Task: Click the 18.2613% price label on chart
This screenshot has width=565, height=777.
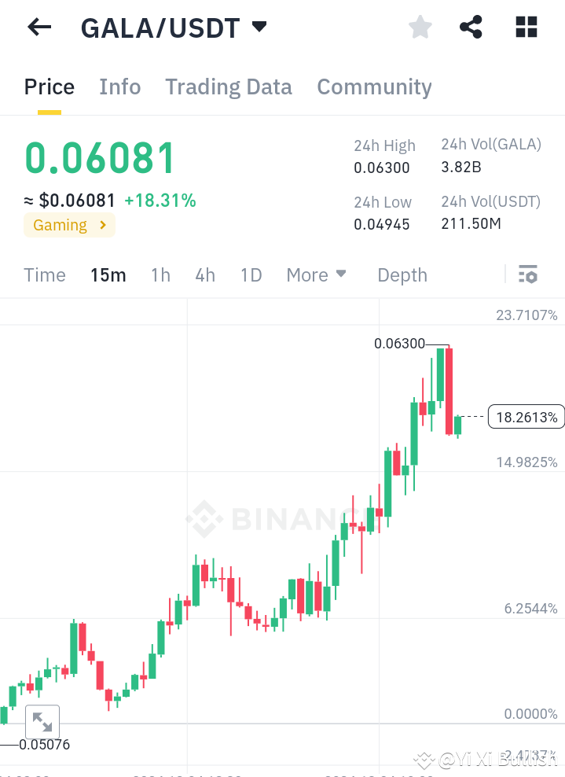Action: (525, 416)
